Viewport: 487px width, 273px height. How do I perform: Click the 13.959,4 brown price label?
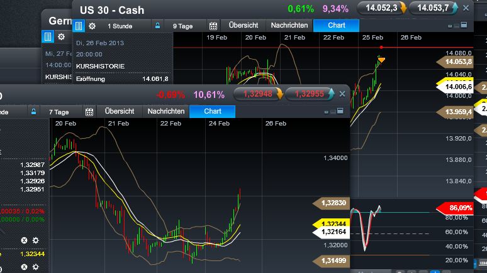point(455,112)
